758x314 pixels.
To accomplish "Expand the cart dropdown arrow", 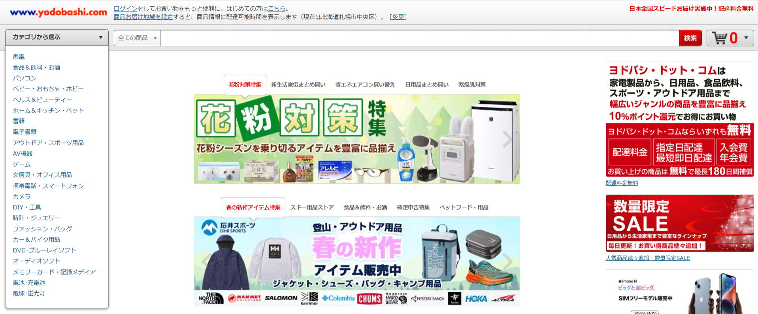I will (x=746, y=38).
